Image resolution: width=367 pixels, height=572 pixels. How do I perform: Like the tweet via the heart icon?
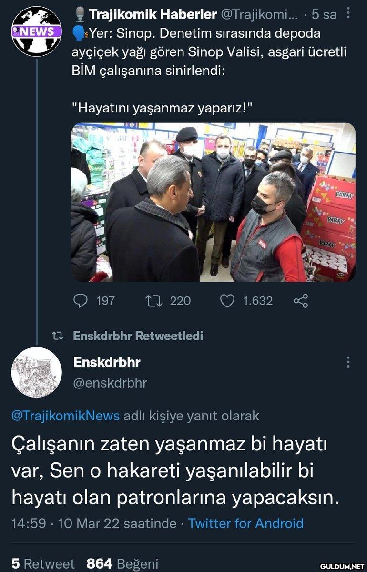tap(228, 301)
